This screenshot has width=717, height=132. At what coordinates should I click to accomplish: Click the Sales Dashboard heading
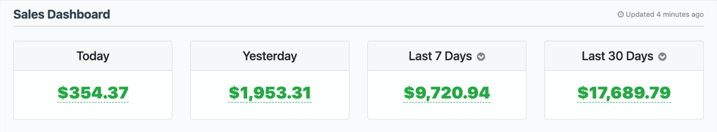pyautogui.click(x=62, y=14)
